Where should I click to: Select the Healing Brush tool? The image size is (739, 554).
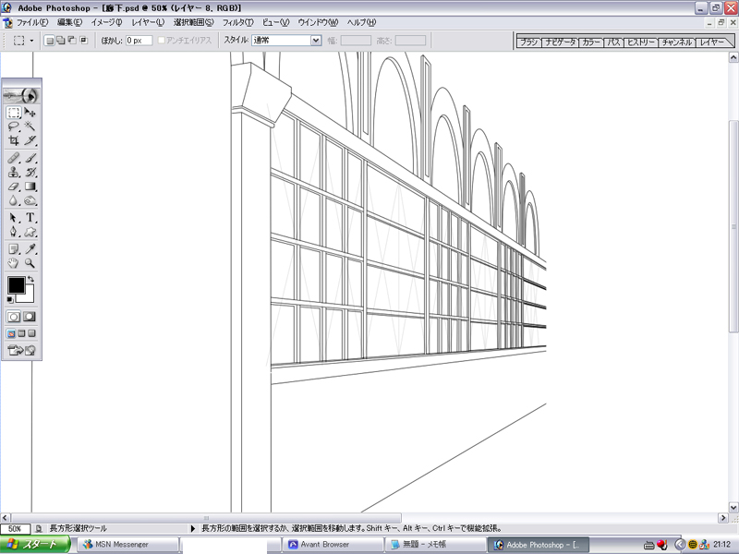14,158
